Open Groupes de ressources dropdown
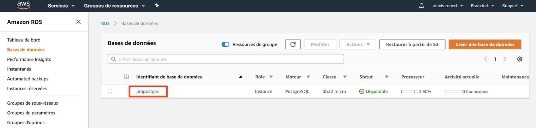Screen dimensions: 536x128 (x=114, y=6)
